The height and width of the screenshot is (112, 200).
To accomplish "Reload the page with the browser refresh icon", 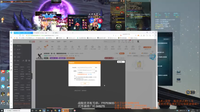I will (x=20, y=35).
